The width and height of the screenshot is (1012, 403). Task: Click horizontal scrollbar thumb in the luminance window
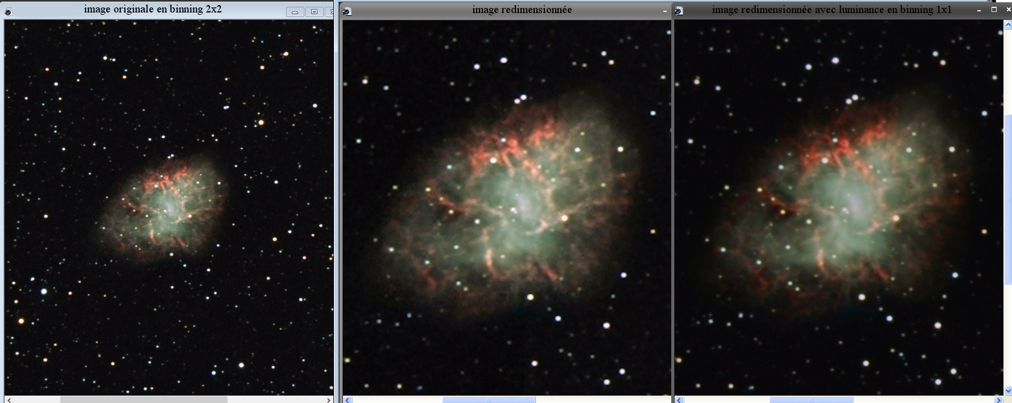coord(811,400)
